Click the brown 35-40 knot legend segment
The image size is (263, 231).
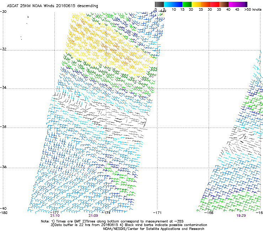click(224, 4)
